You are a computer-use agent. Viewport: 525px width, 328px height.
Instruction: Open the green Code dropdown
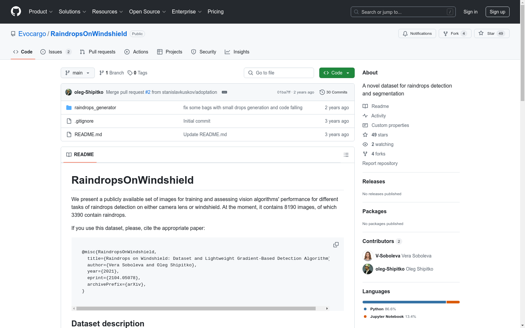(x=337, y=73)
